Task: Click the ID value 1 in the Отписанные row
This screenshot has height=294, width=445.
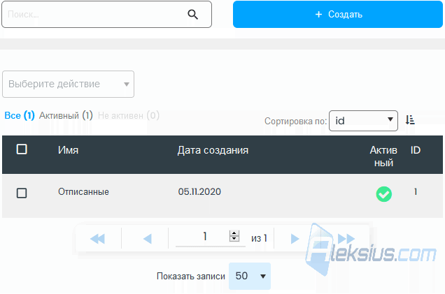Action: [x=416, y=192]
